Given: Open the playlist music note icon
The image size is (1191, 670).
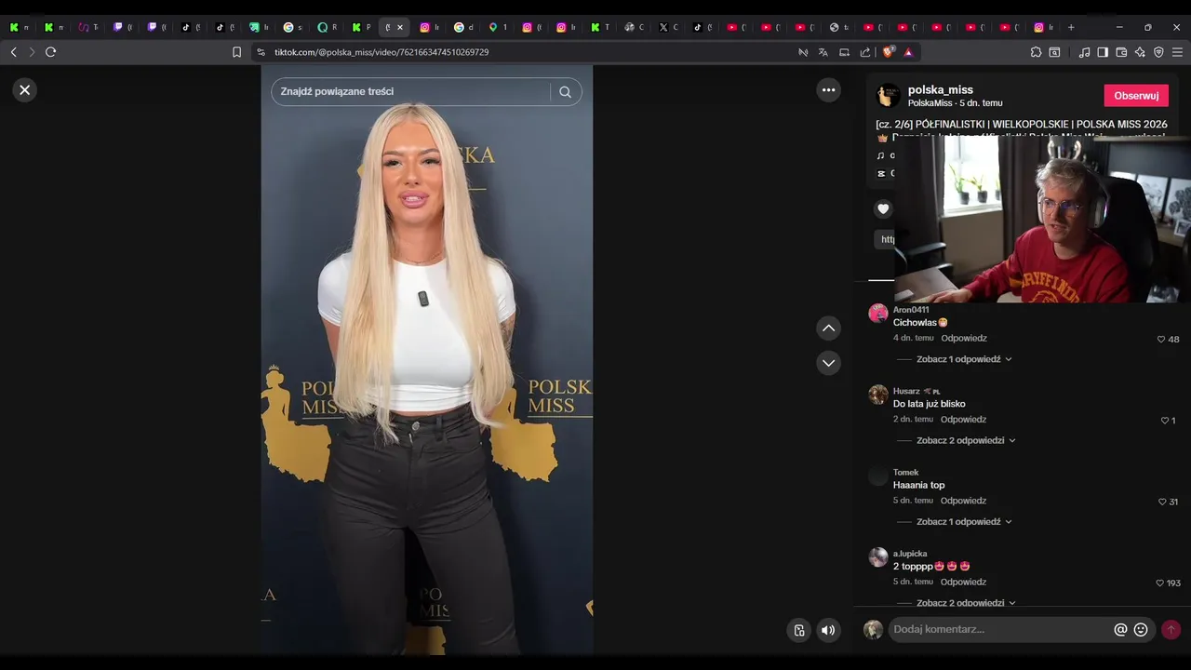Looking at the screenshot, I should pyautogui.click(x=1084, y=52).
